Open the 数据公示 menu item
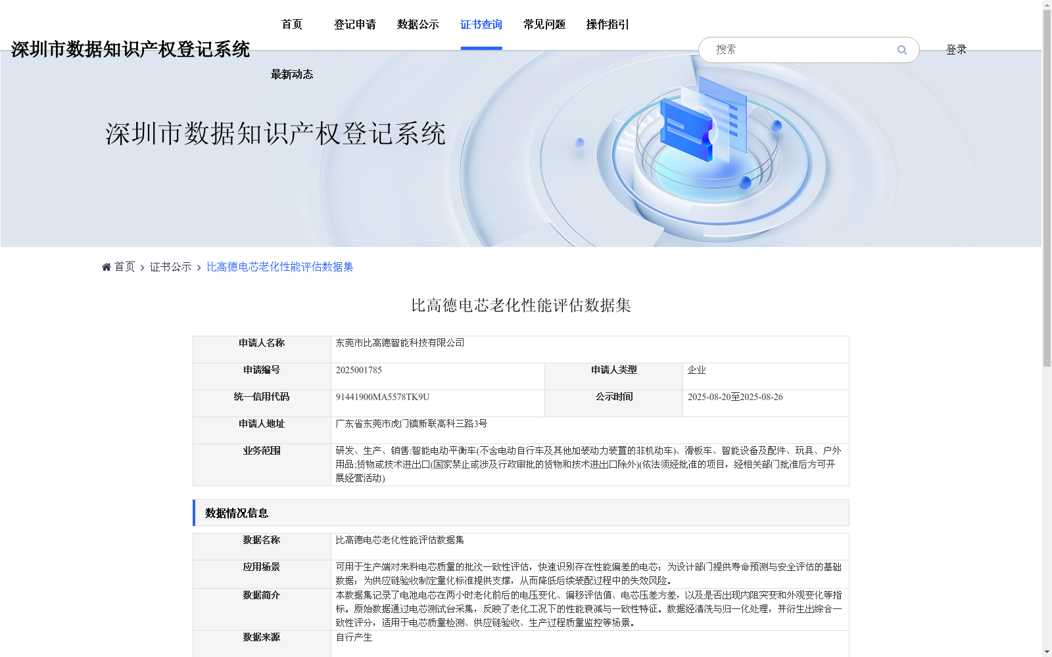The image size is (1052, 657). 418,24
